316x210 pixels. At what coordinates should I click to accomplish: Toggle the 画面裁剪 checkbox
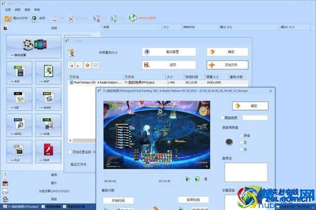pyautogui.click(x=223, y=118)
